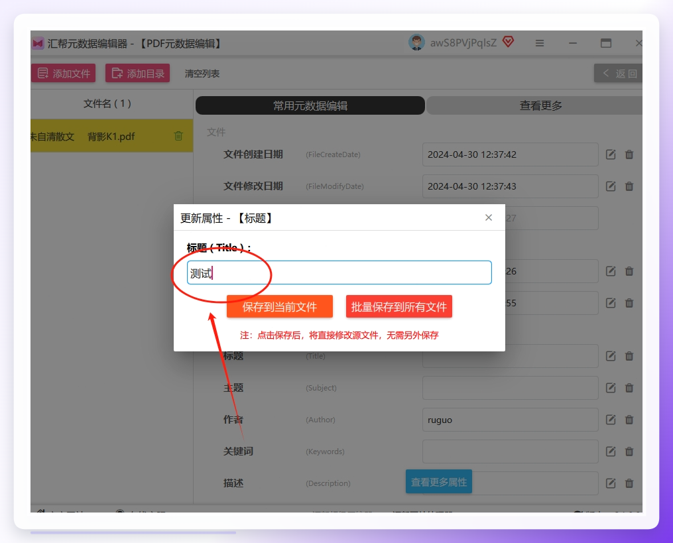Close the 更新属性 dialog
The image size is (673, 543).
point(489,217)
